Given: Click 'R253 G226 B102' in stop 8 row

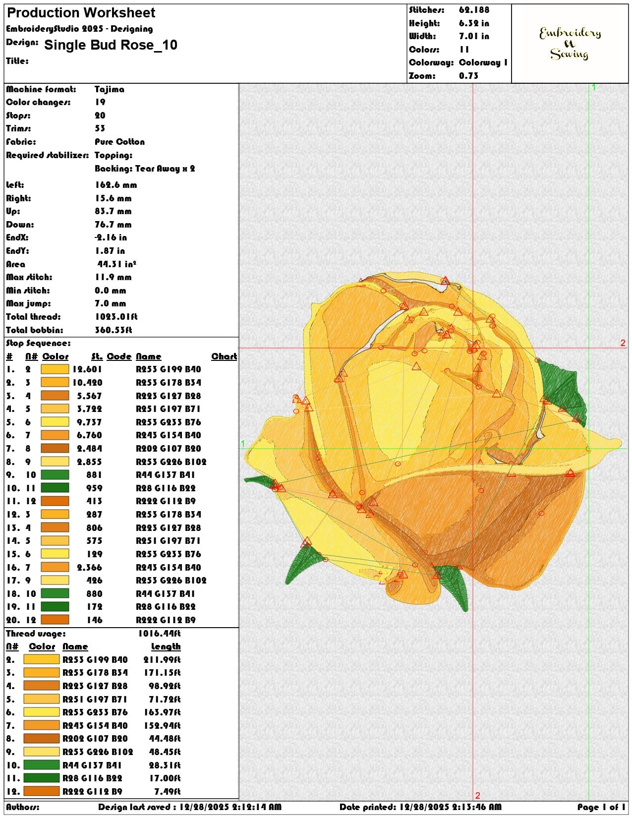Looking at the screenshot, I should click(171, 462).
